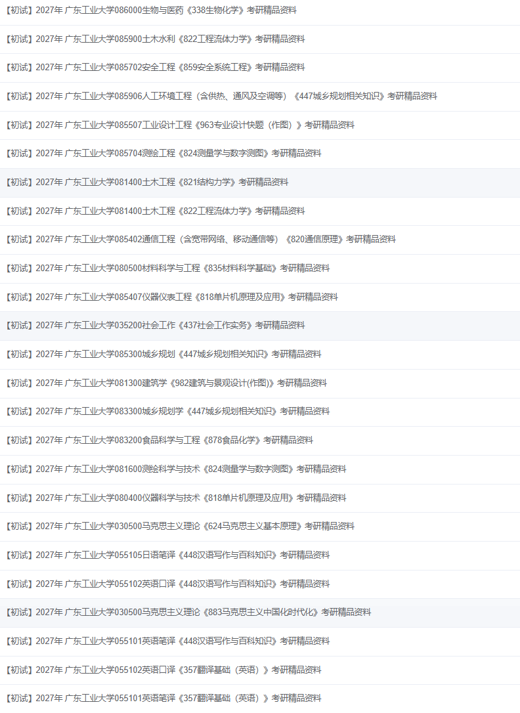
Task: Select the 081600测绘科学与技术《824测量学与数字测图》entry
Action: click(177, 469)
